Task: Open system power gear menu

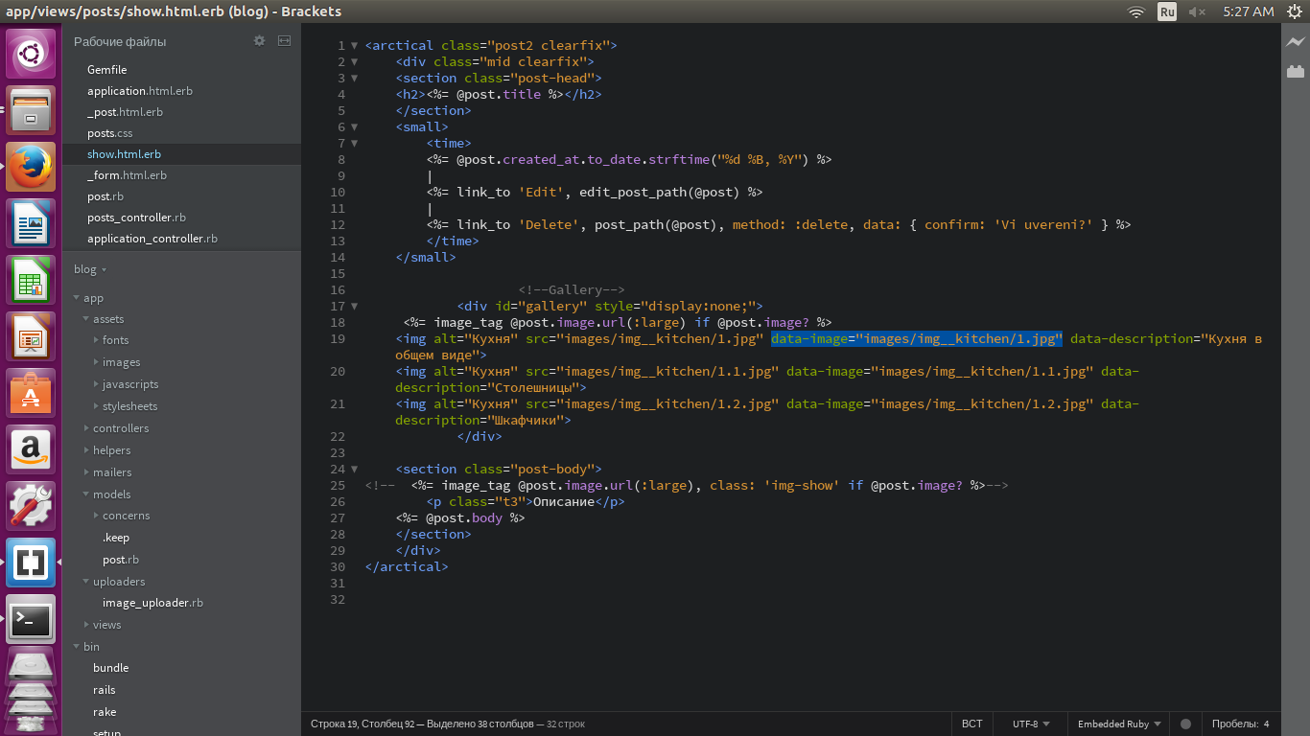Action: 1295,11
